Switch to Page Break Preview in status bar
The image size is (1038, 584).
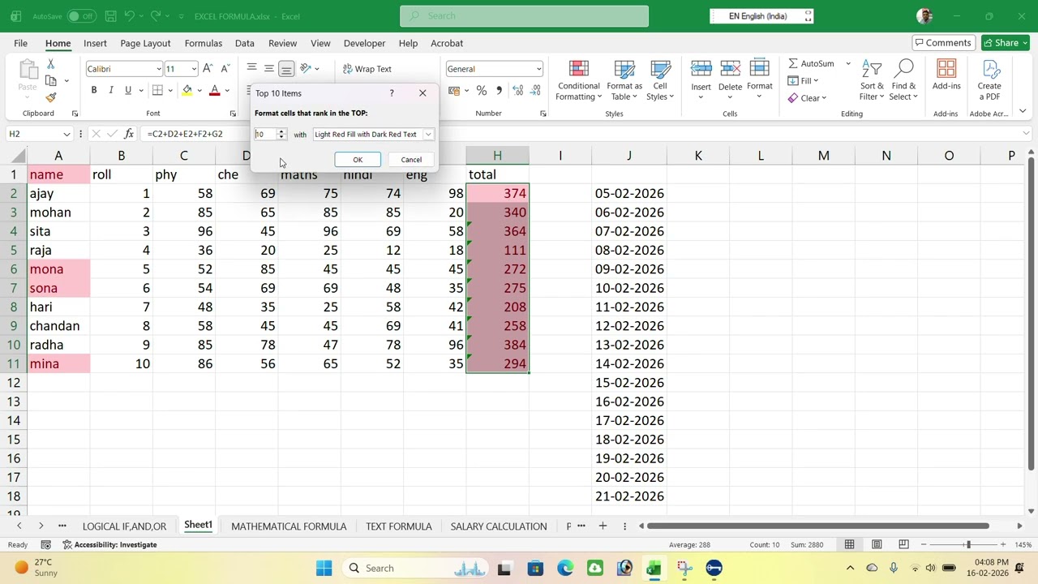(903, 544)
